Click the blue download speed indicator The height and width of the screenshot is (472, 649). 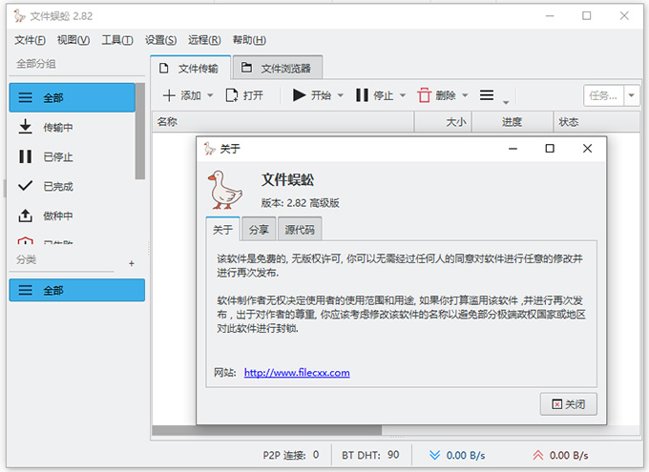(x=457, y=455)
